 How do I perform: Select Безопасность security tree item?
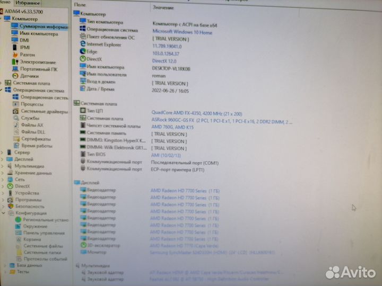pos(30,207)
